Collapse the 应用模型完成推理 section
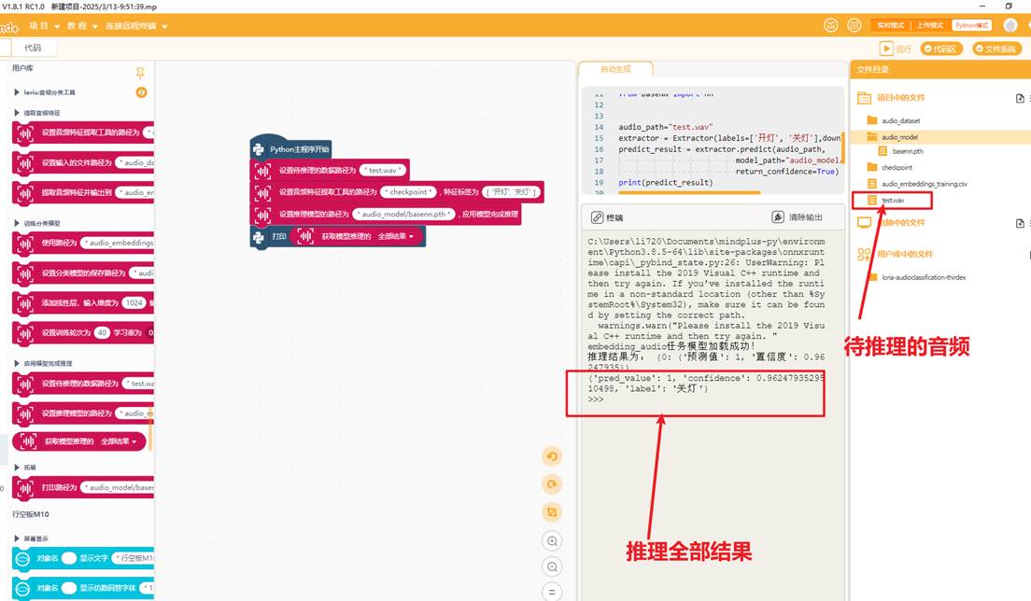The height and width of the screenshot is (601, 1031). [x=17, y=363]
